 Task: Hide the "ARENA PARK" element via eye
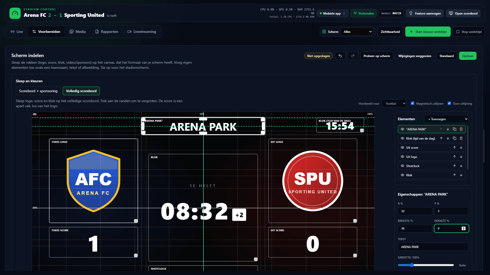402,129
